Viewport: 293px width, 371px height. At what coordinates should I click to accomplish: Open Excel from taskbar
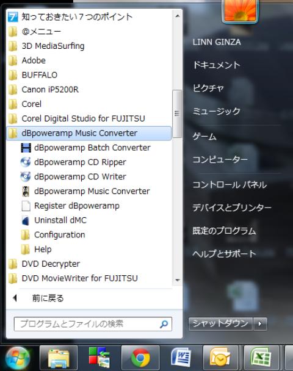click(x=261, y=358)
